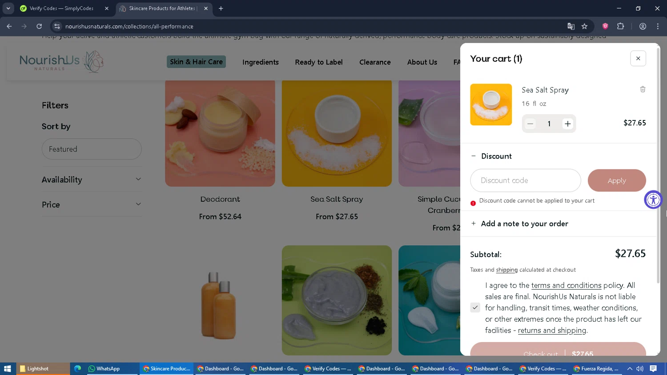Remove Sea Salt Spray using the trash icon
Screen dimensions: 667x375
pyautogui.click(x=643, y=89)
